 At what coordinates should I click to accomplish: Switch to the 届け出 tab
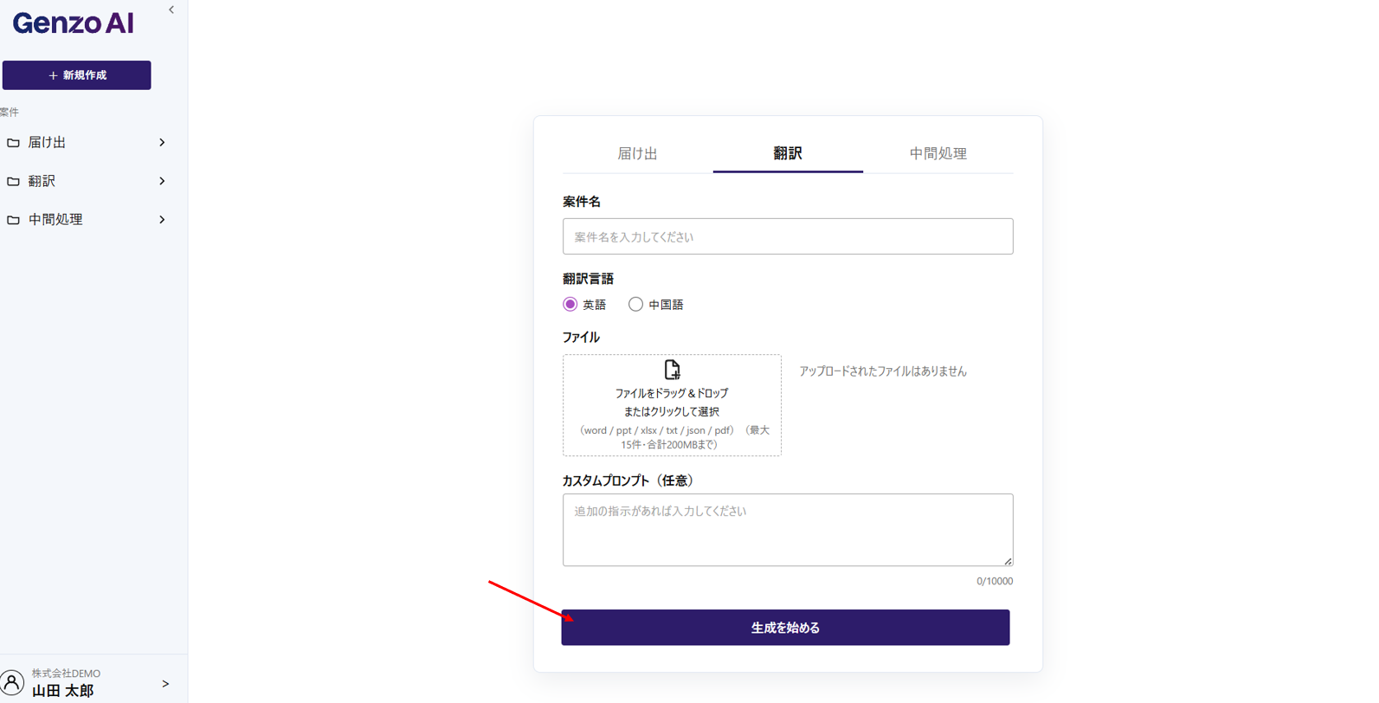(x=638, y=154)
